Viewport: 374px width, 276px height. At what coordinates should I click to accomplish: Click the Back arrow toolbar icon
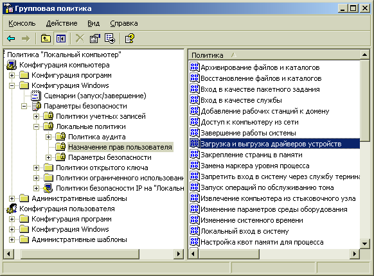(x=11, y=39)
